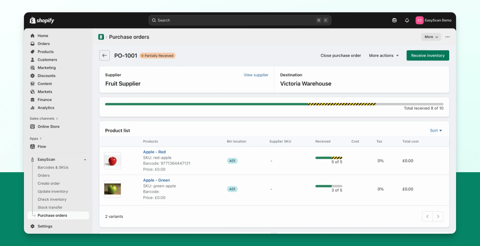The height and width of the screenshot is (246, 480).
Task: Click the green EasyScan breadcrumb icon
Action: coord(101,37)
